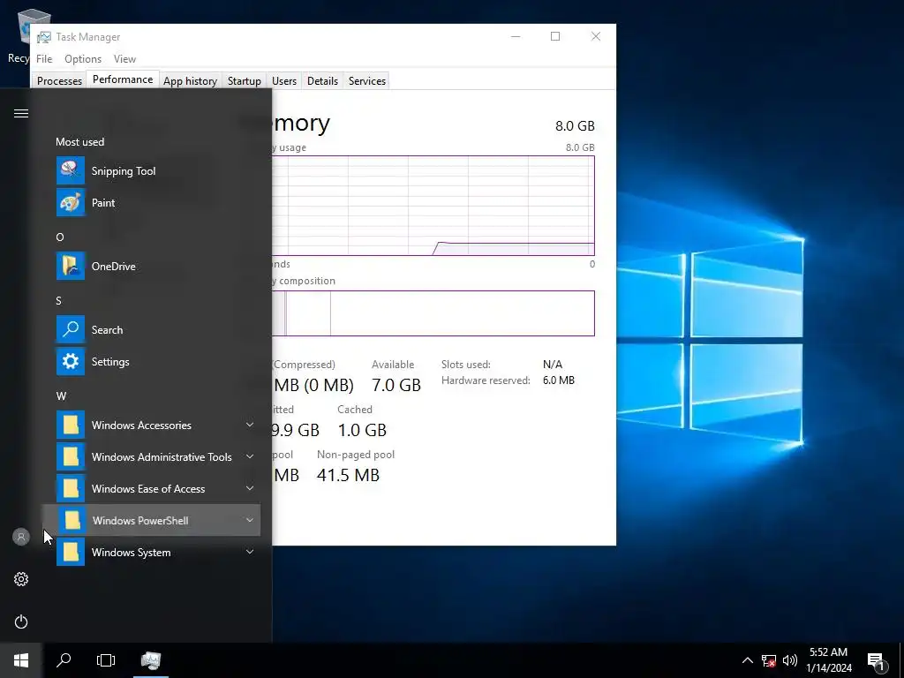Click the Windows Ease of Access folder icon
Image resolution: width=904 pixels, height=678 pixels.
(71, 488)
